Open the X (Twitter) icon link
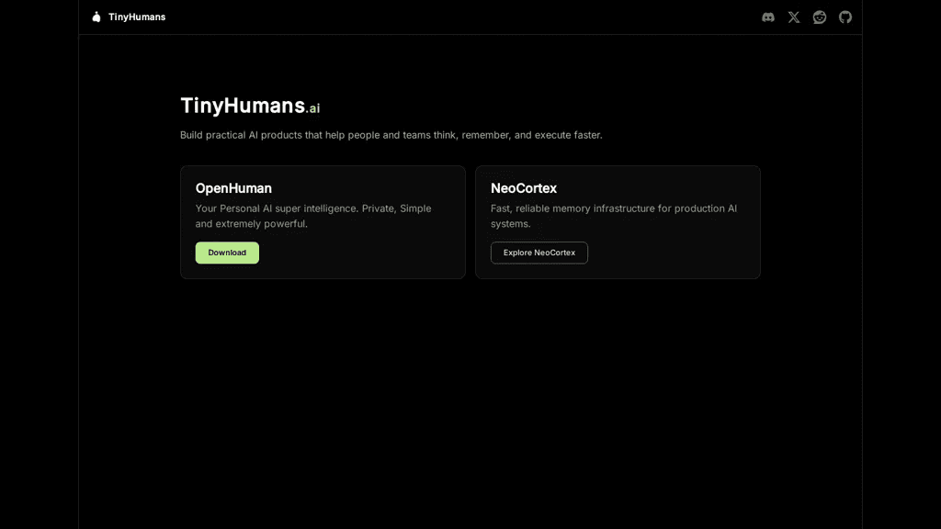This screenshot has width=941, height=529. (794, 17)
